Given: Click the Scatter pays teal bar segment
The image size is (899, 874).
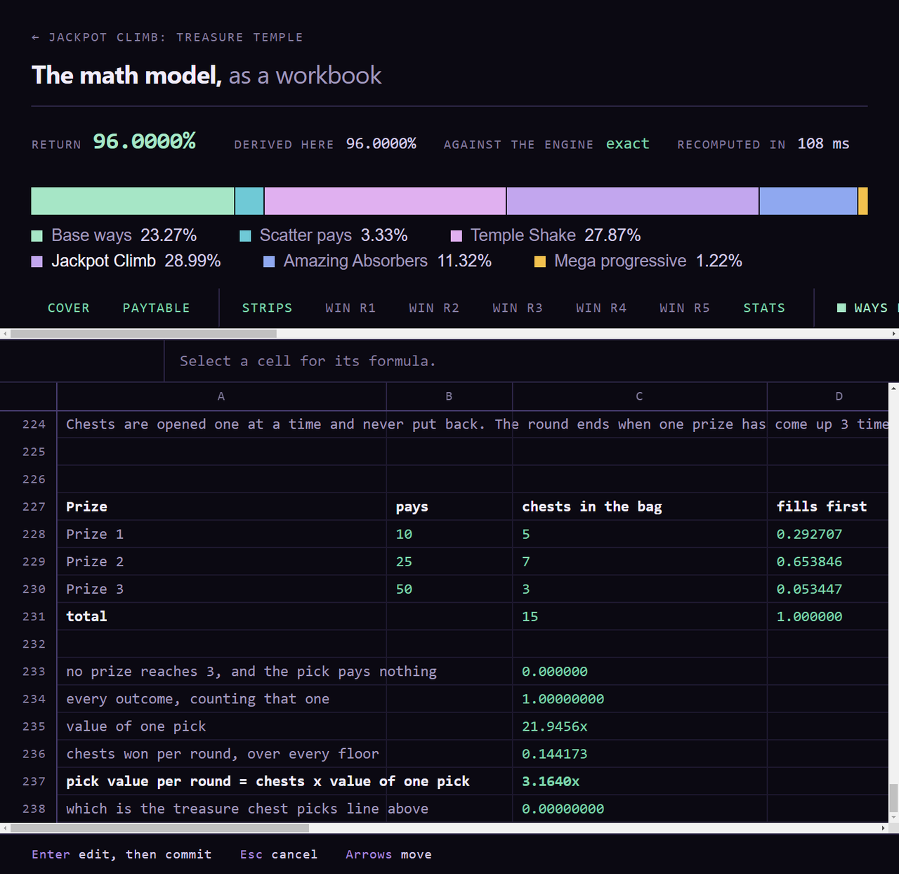Looking at the screenshot, I should tap(249, 201).
